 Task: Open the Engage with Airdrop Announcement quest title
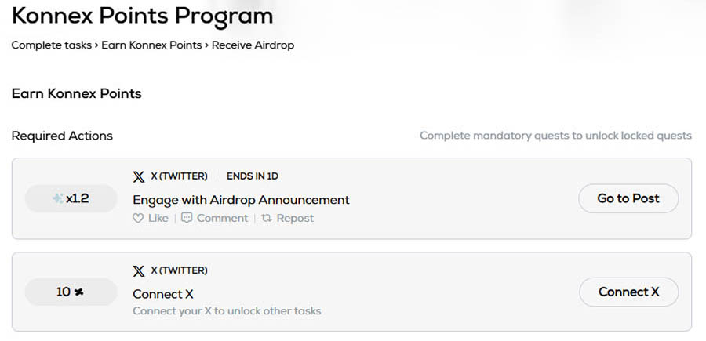(x=241, y=199)
